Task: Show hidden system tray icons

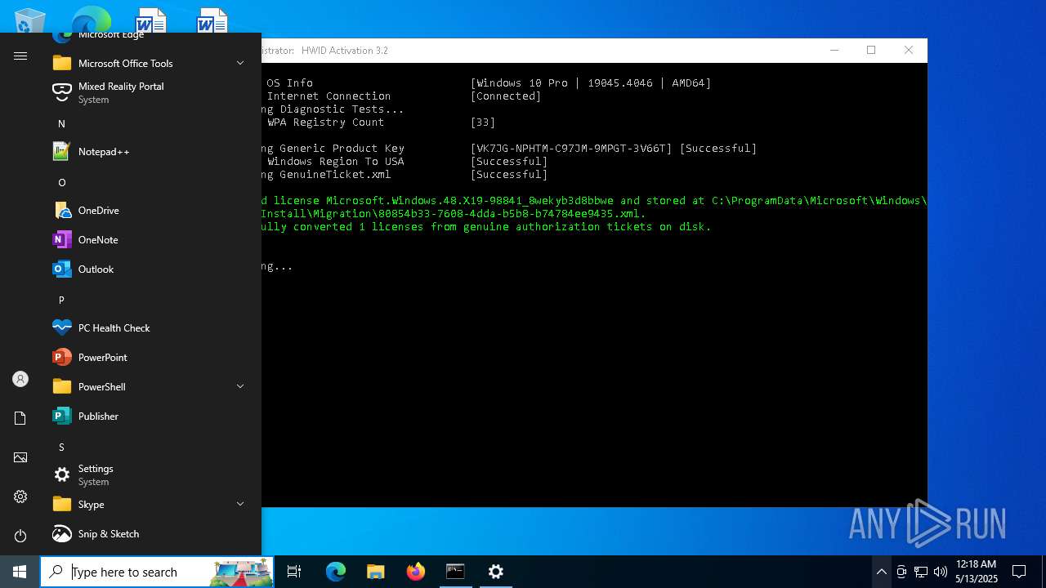Action: [881, 572]
